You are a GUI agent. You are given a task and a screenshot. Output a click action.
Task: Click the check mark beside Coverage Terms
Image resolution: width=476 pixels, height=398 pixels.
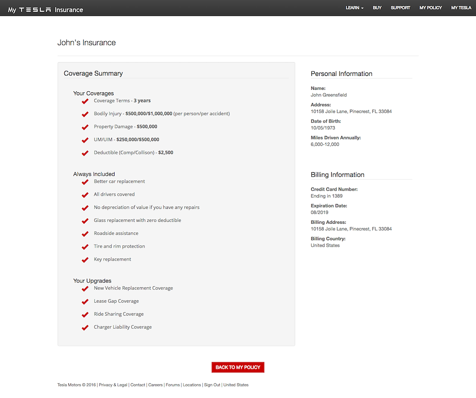click(x=85, y=101)
